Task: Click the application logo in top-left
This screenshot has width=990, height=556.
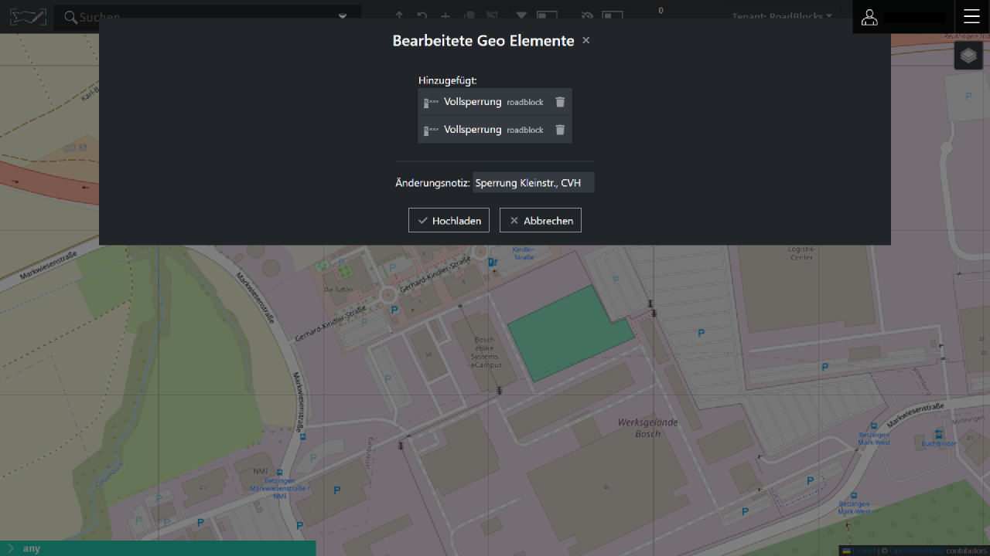Action: [x=27, y=17]
